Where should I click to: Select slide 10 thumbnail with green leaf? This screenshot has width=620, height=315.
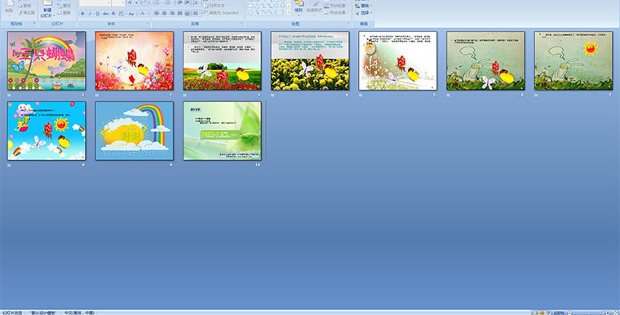point(222,131)
